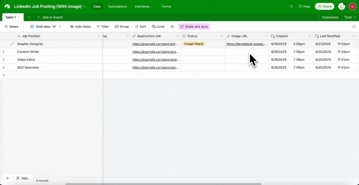Click the Share button

(x=324, y=7)
